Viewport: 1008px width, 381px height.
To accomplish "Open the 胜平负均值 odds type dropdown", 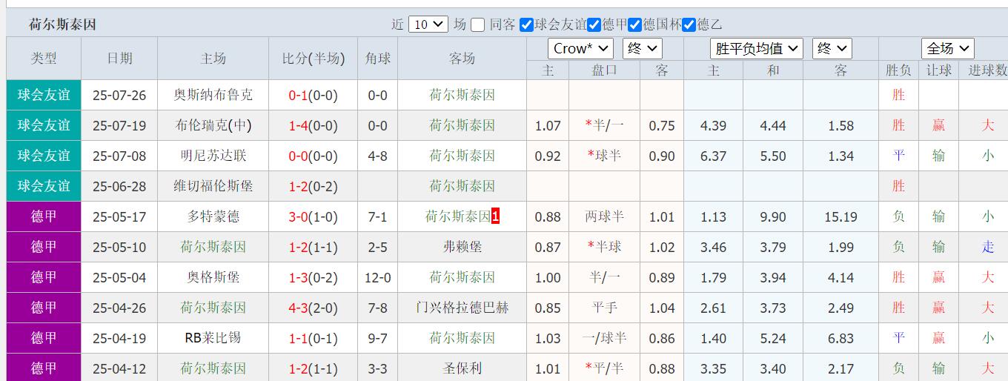I will (756, 49).
